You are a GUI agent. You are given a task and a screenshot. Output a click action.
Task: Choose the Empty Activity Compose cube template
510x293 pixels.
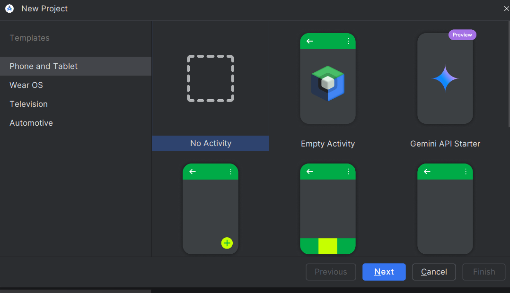click(327, 78)
